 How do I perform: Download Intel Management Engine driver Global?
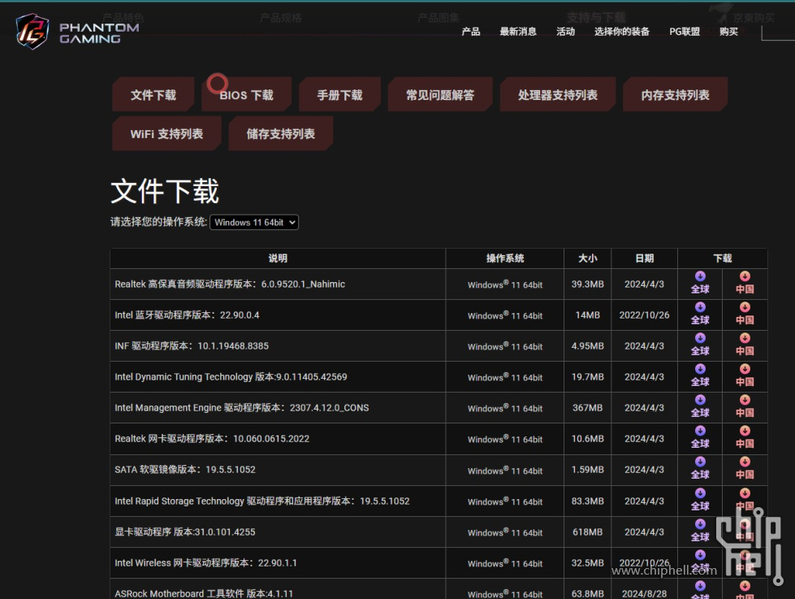(700, 406)
